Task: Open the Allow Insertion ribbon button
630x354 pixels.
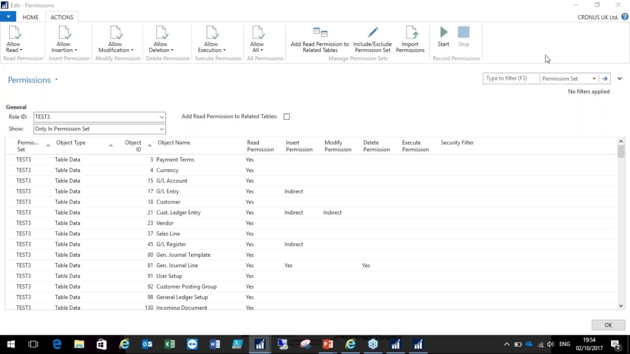Action: [x=63, y=40]
